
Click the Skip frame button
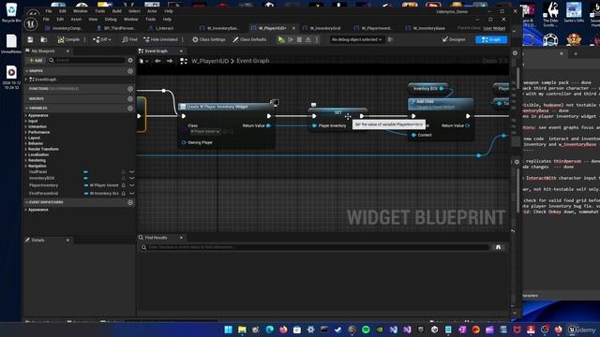[291, 39]
